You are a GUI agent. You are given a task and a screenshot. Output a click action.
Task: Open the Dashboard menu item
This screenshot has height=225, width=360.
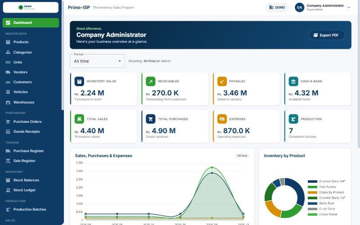31,22
